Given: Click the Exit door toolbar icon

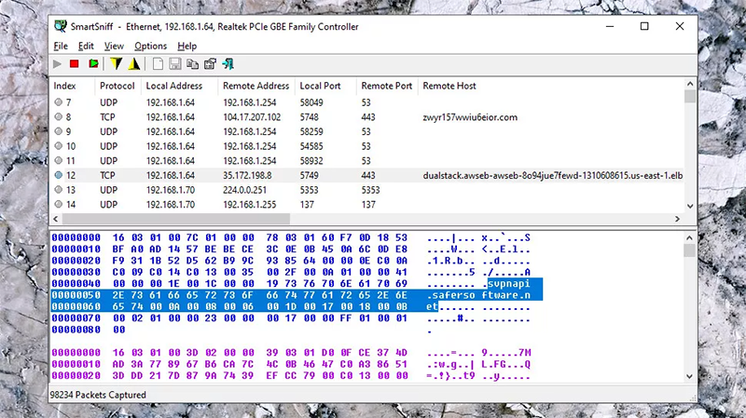Looking at the screenshot, I should coord(228,63).
